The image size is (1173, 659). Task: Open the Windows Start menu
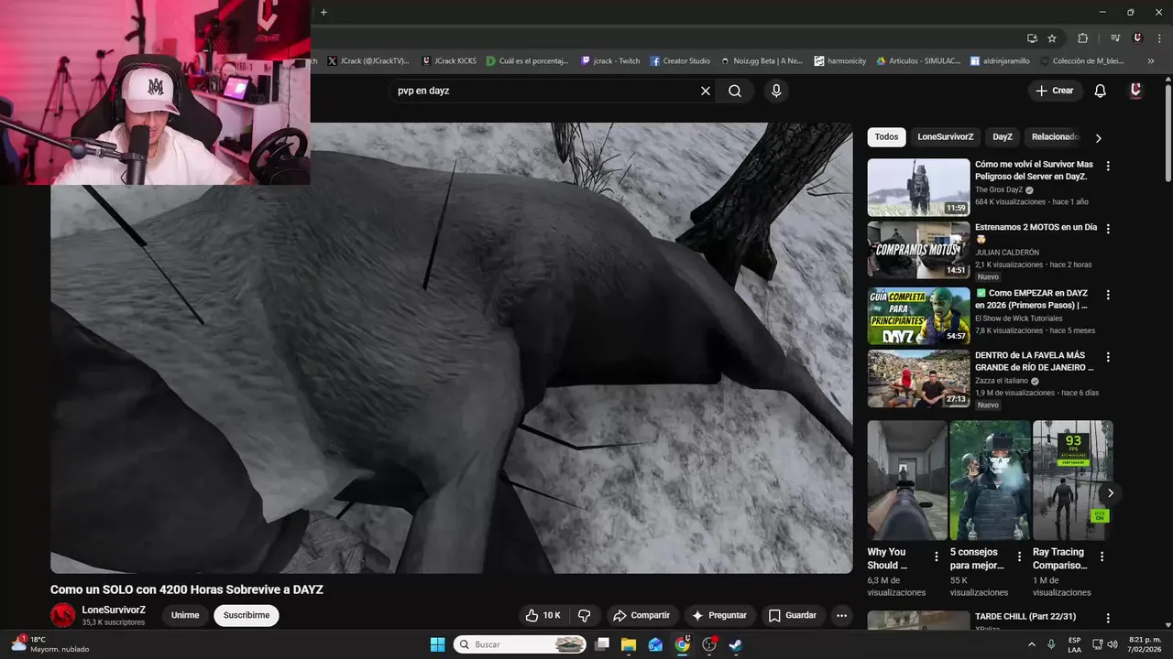[x=437, y=644]
